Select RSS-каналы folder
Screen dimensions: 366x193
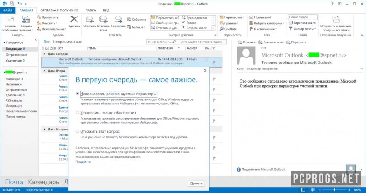[x=14, y=100]
